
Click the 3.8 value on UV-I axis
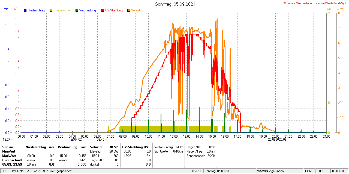tap(17, 19)
